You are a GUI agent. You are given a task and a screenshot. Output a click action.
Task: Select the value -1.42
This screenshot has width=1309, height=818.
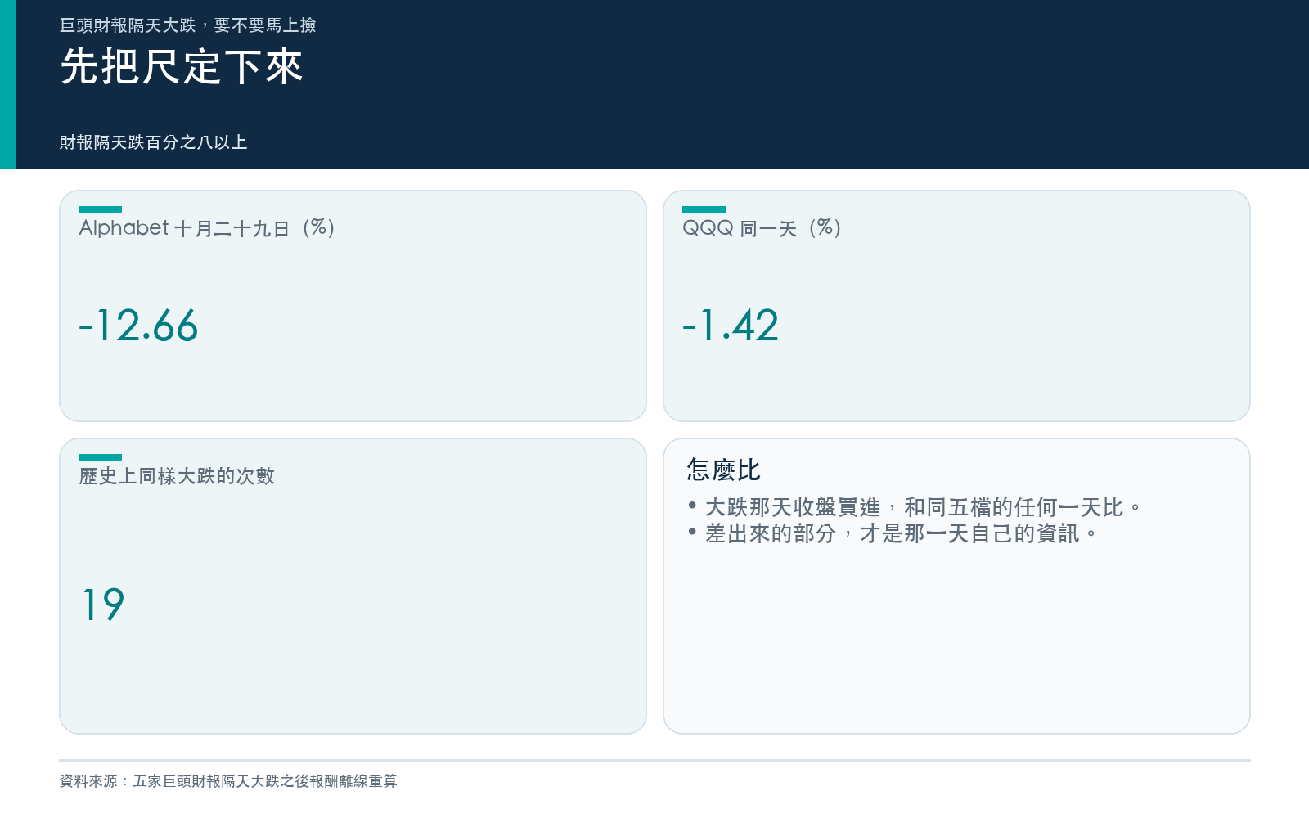731,326
